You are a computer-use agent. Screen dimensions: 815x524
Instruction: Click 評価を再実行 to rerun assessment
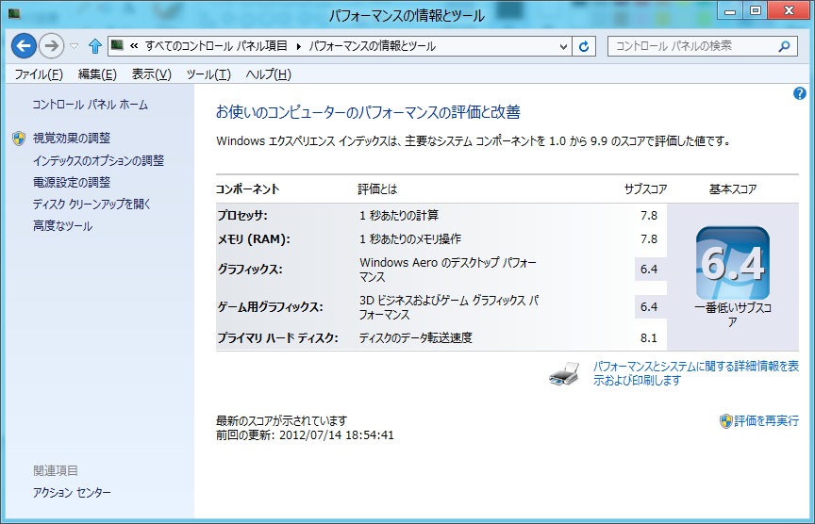pyautogui.click(x=766, y=420)
